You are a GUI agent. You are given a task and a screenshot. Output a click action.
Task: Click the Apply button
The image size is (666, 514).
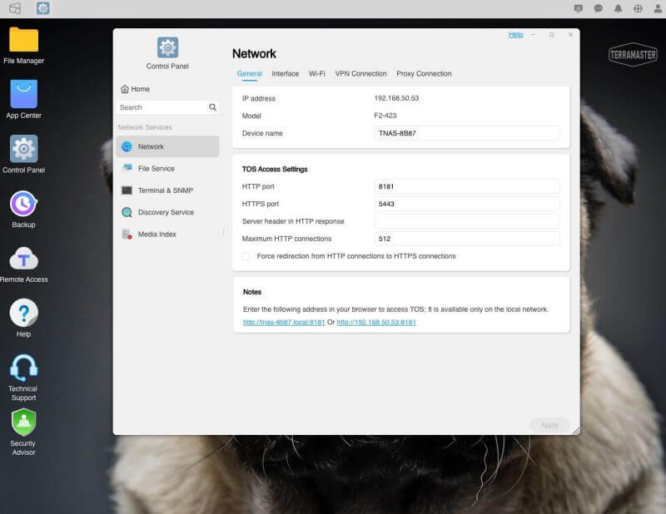tap(549, 425)
